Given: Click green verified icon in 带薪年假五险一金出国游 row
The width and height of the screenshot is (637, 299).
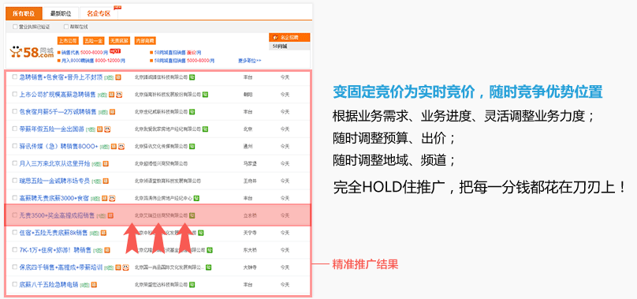Looking at the screenshot, I should [206, 129].
